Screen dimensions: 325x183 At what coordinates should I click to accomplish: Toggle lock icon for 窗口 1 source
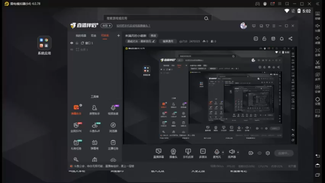point(77,43)
